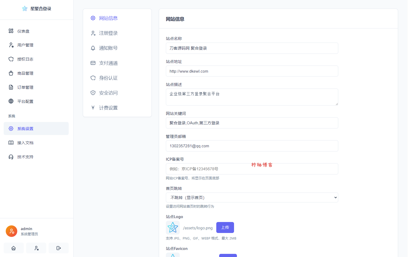The height and width of the screenshot is (257, 408).
Task: Expand the 首页跳转 dropdown
Action: click(x=252, y=197)
